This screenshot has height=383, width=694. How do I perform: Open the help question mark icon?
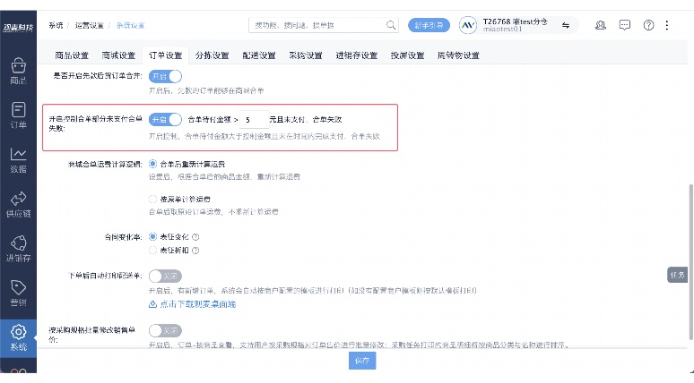(648, 25)
